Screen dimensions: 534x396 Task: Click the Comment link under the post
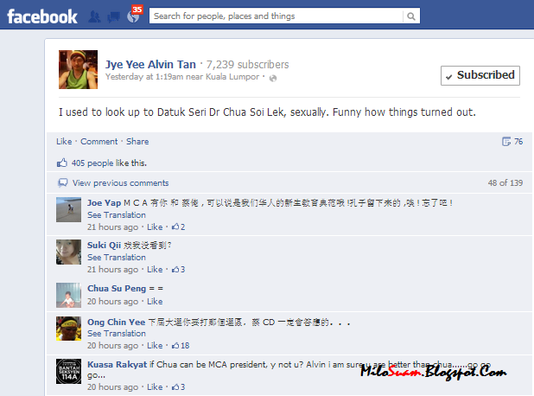(x=99, y=142)
